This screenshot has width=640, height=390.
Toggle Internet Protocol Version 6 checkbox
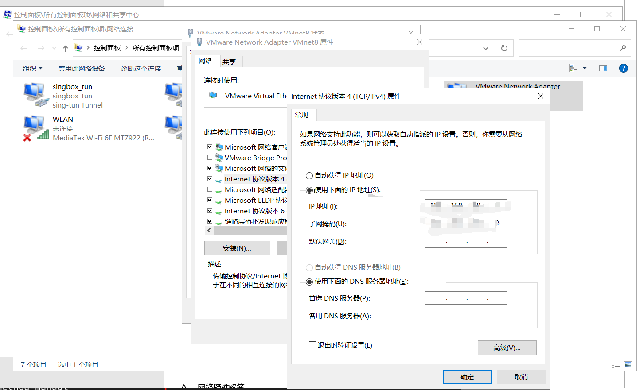point(210,210)
